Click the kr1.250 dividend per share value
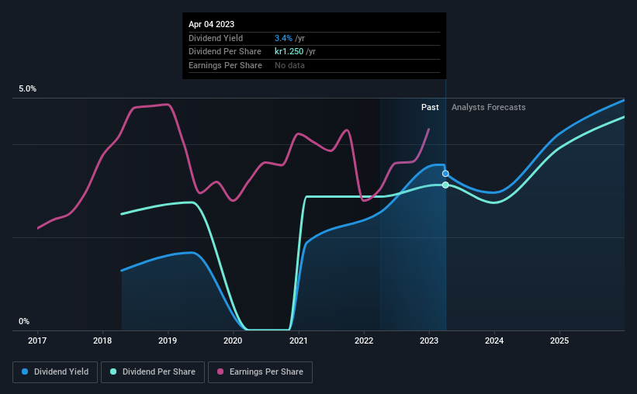 click(289, 52)
